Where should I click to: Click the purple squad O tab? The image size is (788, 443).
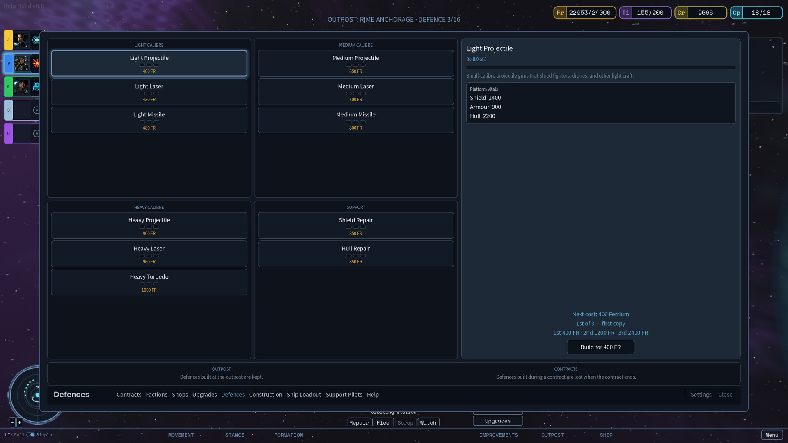pyautogui.click(x=8, y=133)
